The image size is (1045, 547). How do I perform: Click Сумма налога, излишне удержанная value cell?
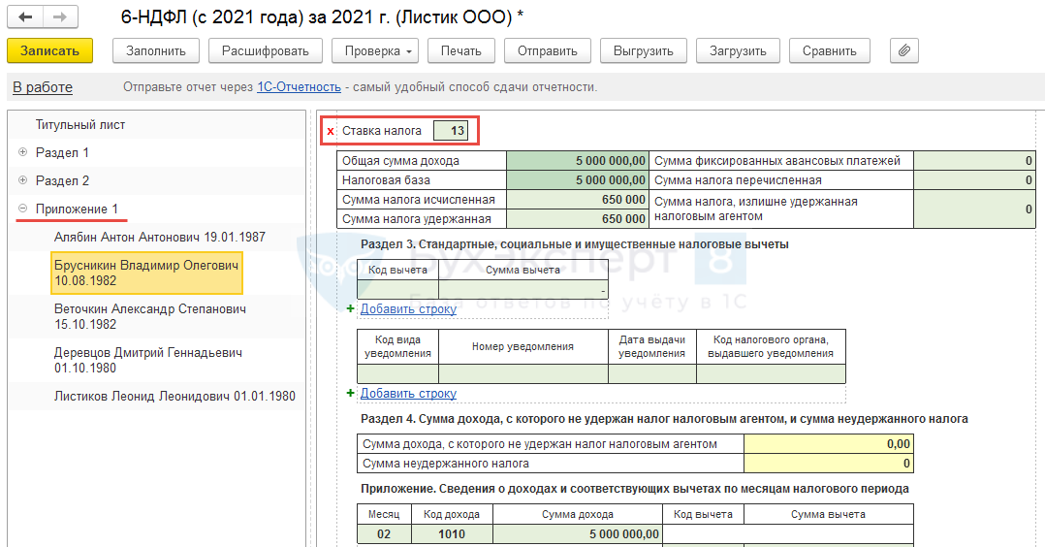[974, 209]
